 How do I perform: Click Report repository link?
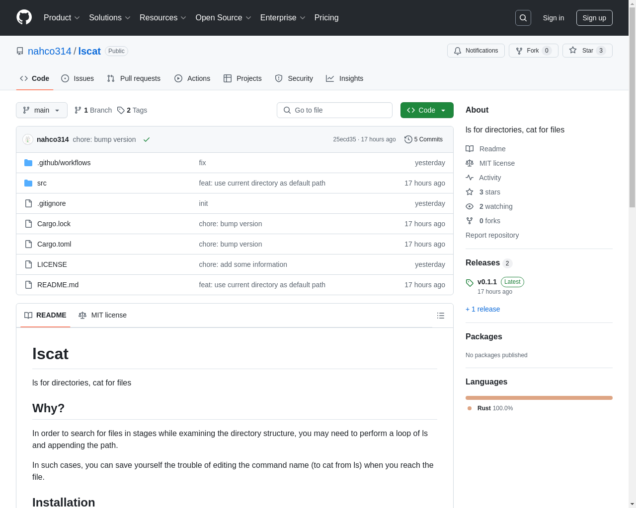[x=492, y=235]
